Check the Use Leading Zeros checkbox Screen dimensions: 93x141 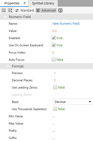click(x=55, y=87)
